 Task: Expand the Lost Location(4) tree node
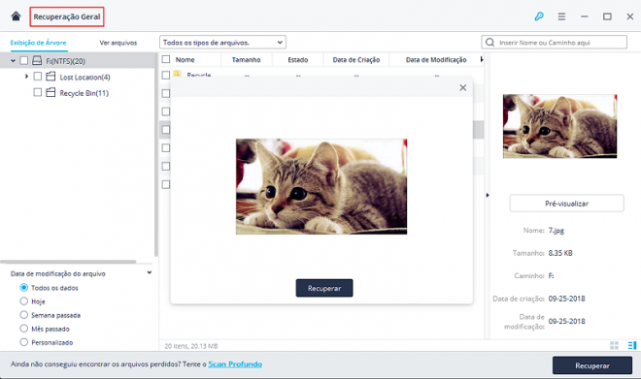[x=26, y=77]
